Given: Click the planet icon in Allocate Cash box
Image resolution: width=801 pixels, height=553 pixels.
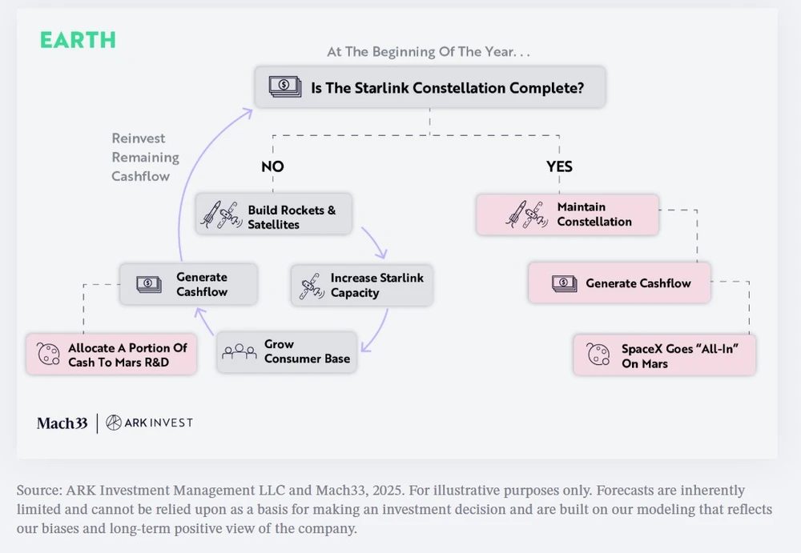Looking at the screenshot, I should (47, 355).
